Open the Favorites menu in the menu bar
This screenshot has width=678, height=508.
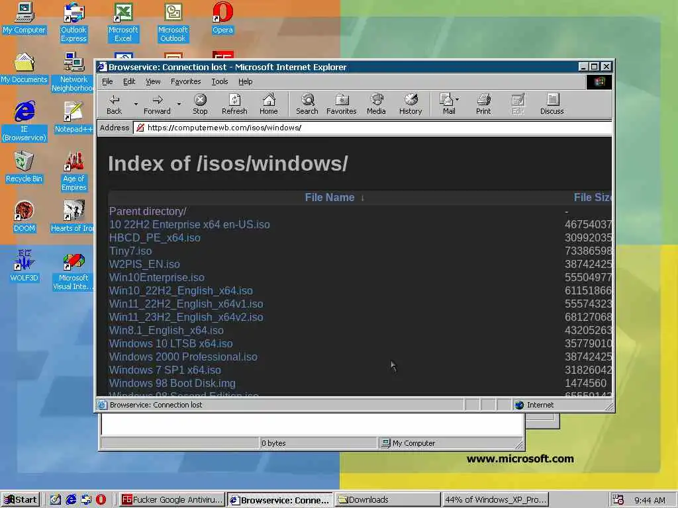185,81
